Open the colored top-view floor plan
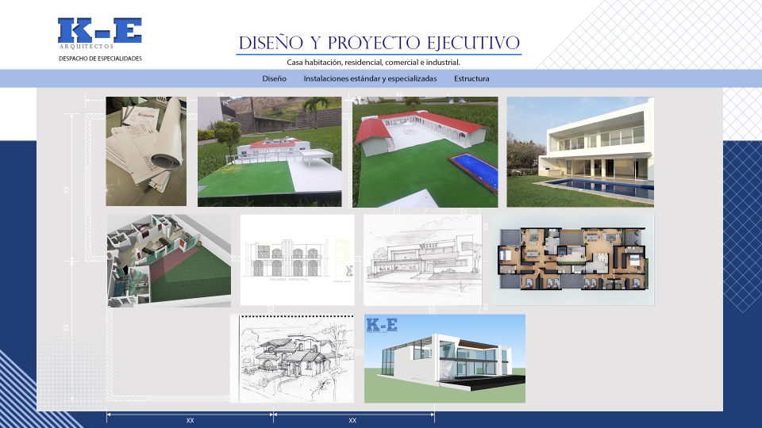 573,259
